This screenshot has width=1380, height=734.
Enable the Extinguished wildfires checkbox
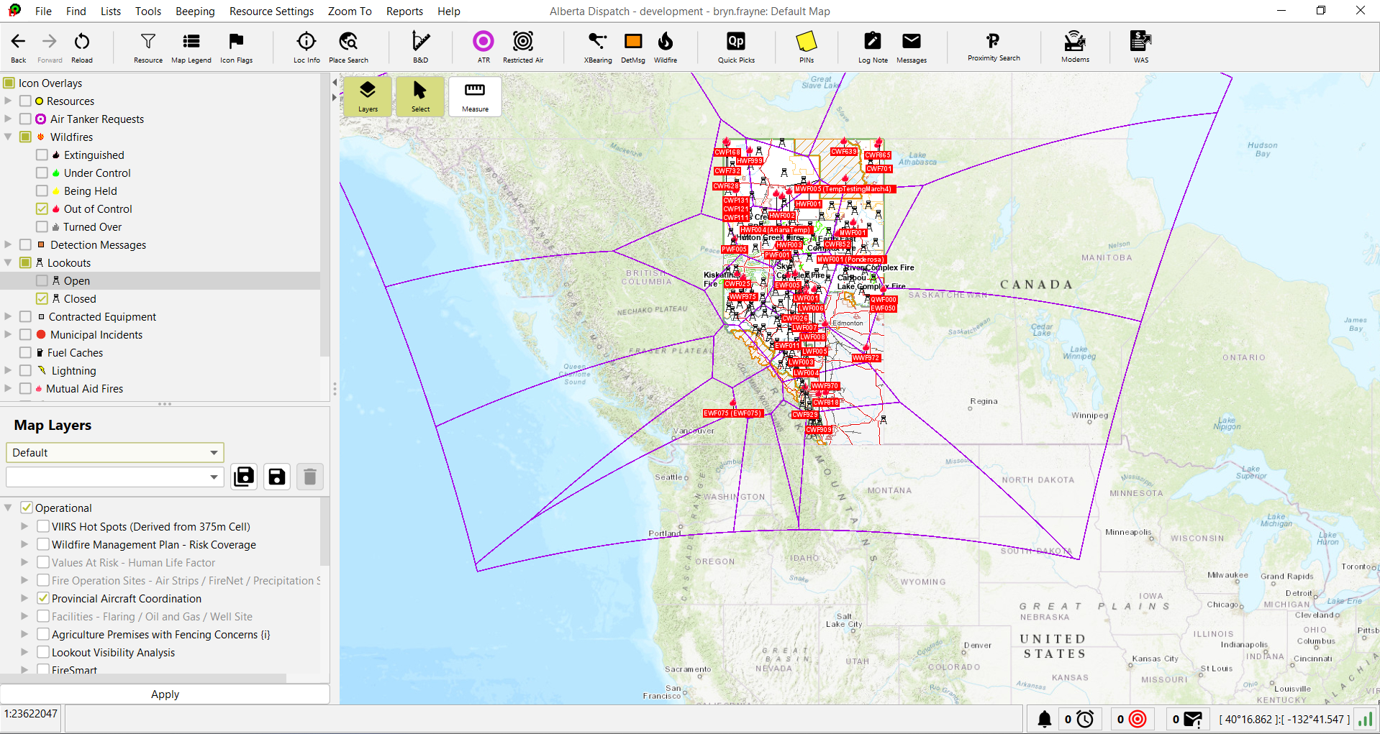click(42, 155)
